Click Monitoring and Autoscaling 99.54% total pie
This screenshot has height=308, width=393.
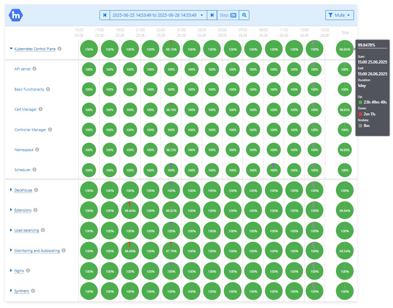[345, 251]
